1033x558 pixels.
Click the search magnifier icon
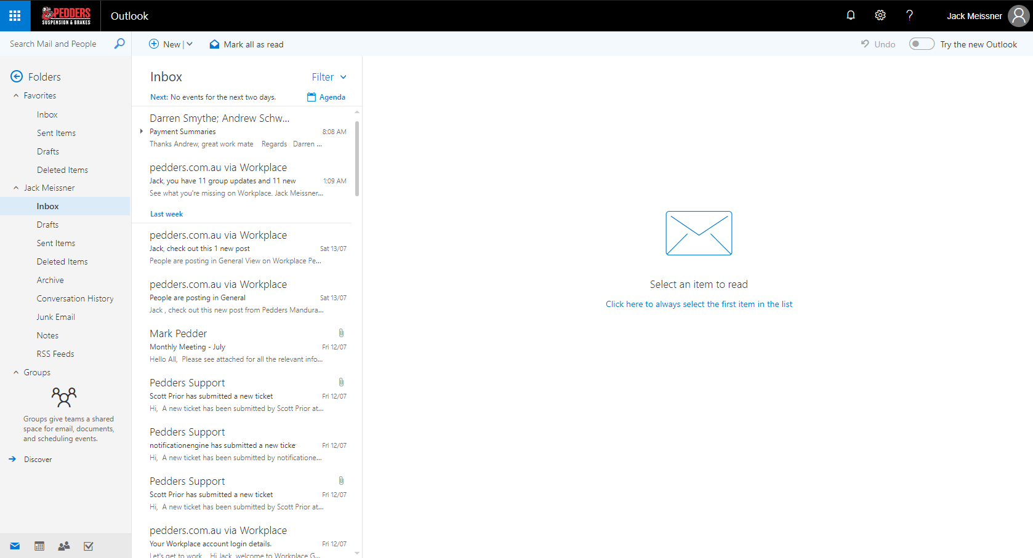119,44
